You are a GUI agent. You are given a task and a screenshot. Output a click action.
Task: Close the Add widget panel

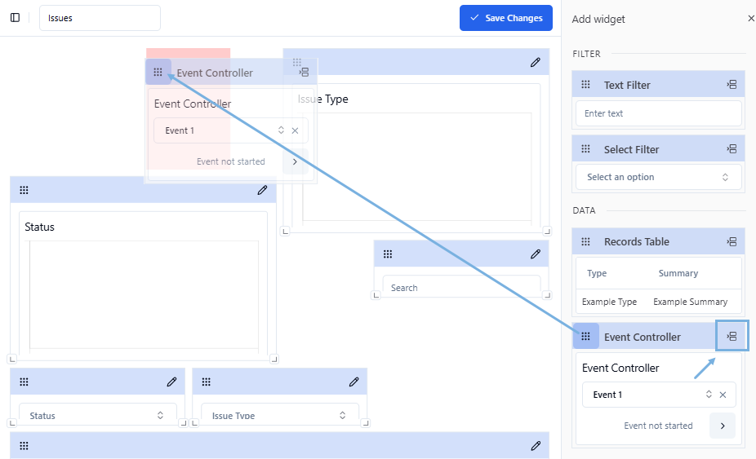coord(750,19)
